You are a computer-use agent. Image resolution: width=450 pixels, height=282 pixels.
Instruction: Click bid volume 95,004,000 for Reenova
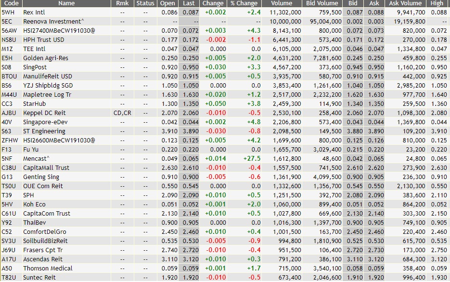(326, 22)
